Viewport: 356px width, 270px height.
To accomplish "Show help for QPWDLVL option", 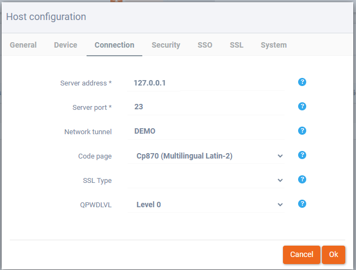I will tap(302, 204).
